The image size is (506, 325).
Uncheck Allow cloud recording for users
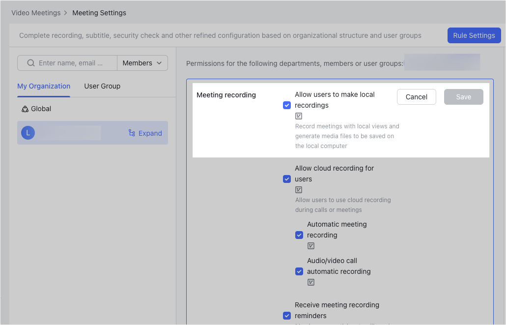tap(287, 178)
